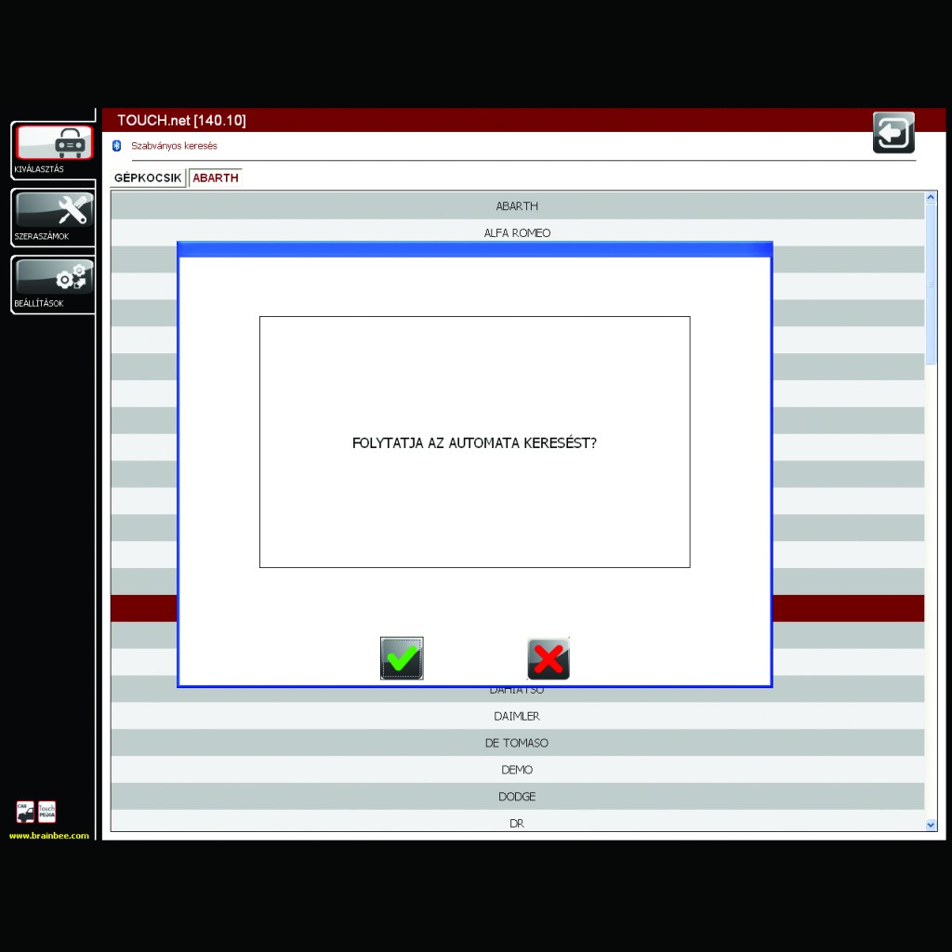952x952 pixels.
Task: Select ALFA ROMEO in the brand list
Action: pos(517,232)
